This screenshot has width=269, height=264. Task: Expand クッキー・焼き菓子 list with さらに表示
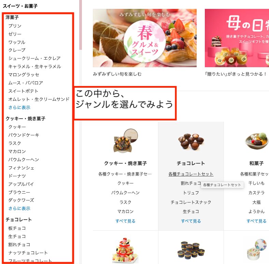pos(19,208)
